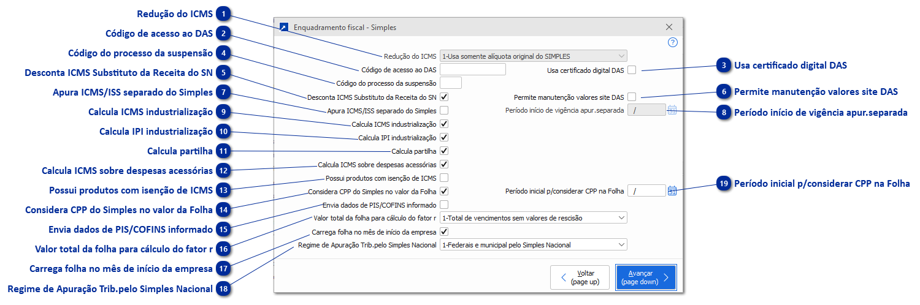The height and width of the screenshot is (305, 920).
Task: Click numbered callout 3 for certificado digital DAS
Action: click(x=724, y=64)
